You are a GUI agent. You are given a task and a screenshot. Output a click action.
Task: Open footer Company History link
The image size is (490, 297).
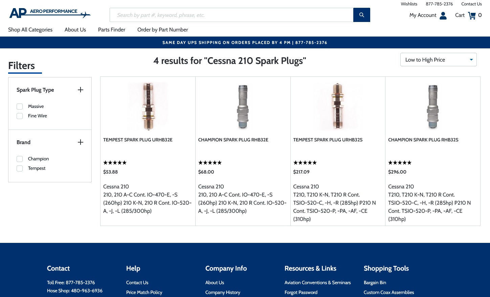(x=223, y=292)
